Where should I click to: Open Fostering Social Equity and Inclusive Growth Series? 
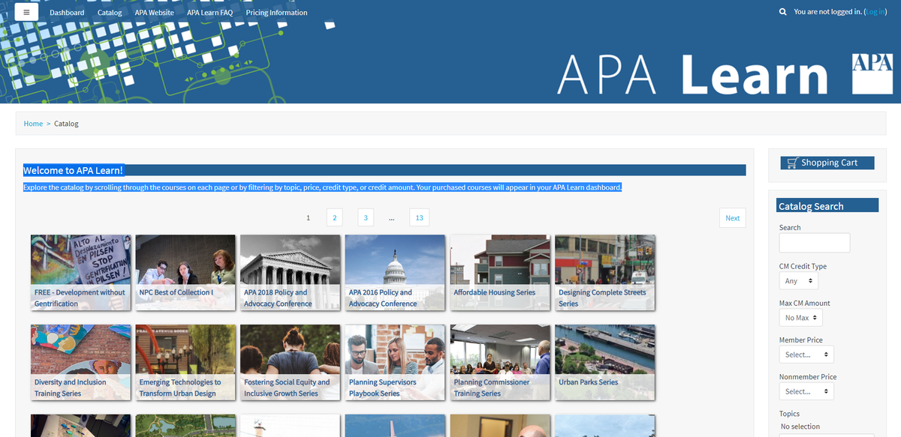pyautogui.click(x=291, y=362)
